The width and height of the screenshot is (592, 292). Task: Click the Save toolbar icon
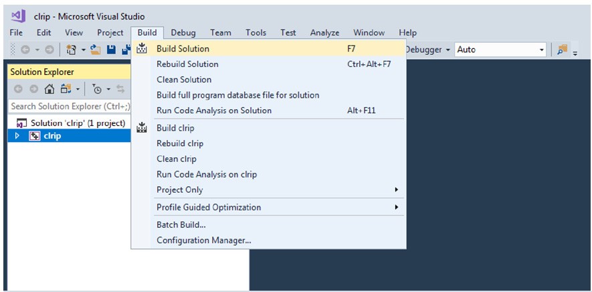(x=111, y=50)
